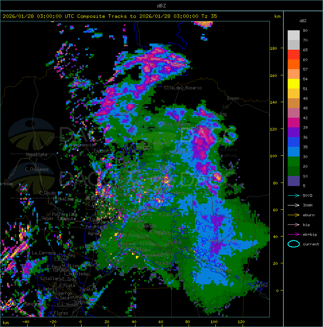Click the '45' value on color scale
The height and width of the screenshot is (327, 323).
(305, 108)
